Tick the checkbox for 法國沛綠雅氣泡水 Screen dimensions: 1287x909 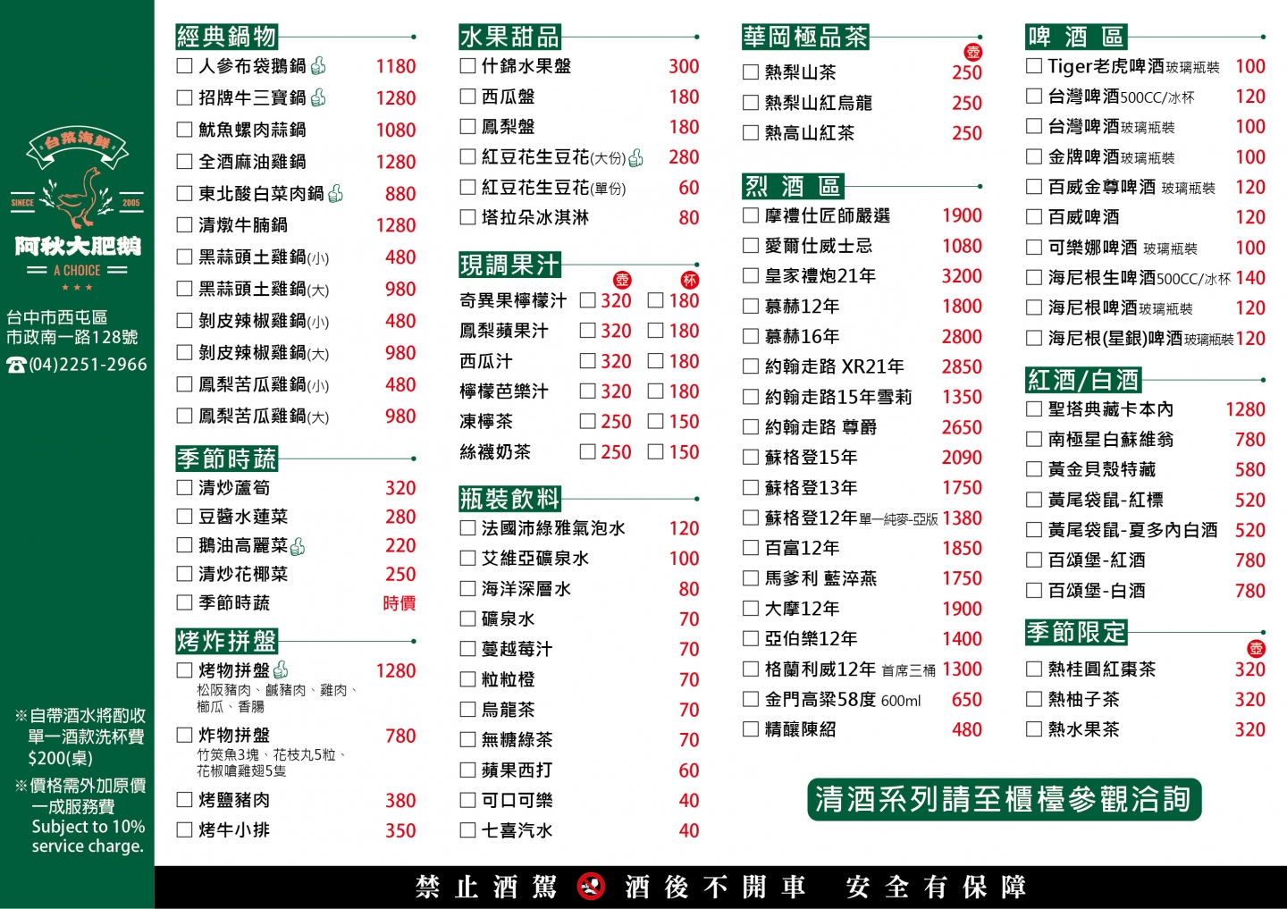coord(467,528)
